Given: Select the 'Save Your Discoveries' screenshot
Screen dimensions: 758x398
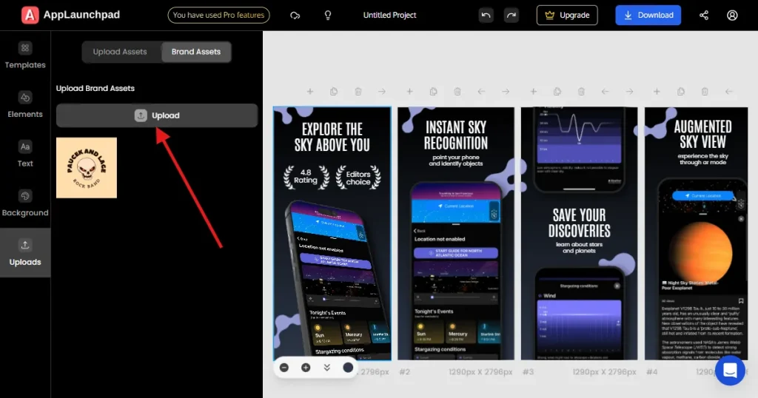Looking at the screenshot, I should [579, 233].
